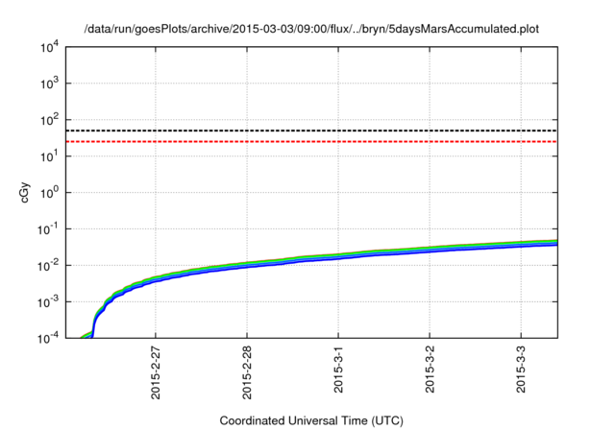
Task: Click the 10^-4 y-axis tick label
Action: 48,338
